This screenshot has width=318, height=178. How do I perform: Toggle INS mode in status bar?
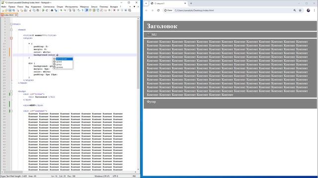click(134, 176)
